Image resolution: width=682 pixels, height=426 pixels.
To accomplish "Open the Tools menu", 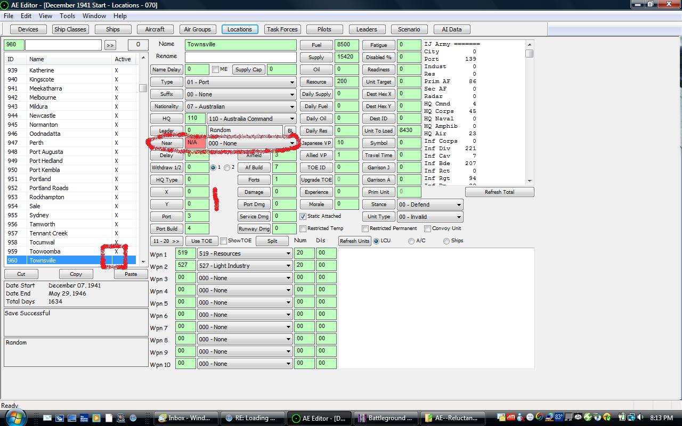I will click(67, 16).
